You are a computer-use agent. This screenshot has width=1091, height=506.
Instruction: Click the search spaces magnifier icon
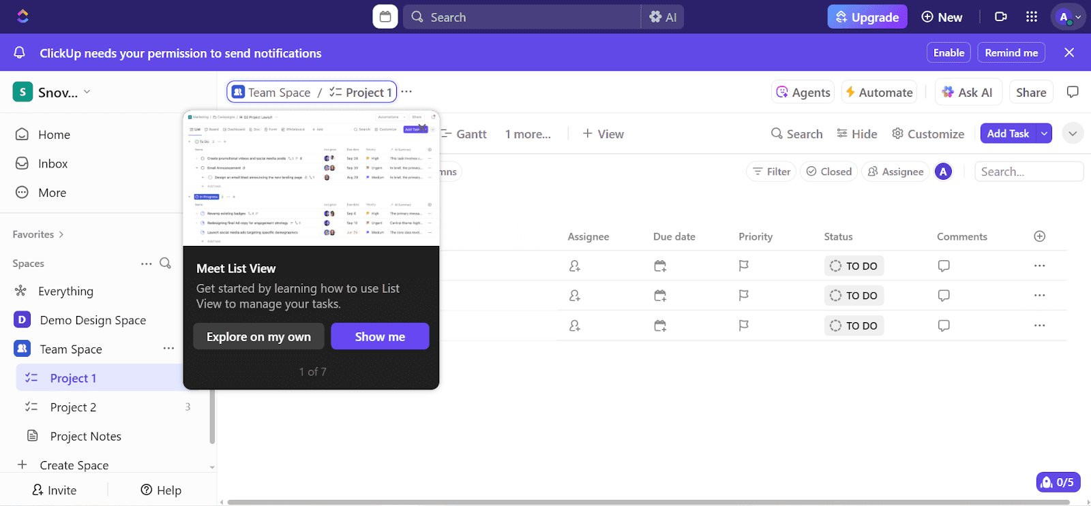[165, 264]
